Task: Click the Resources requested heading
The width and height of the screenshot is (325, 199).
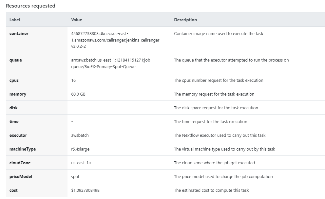Action: pyautogui.click(x=30, y=6)
